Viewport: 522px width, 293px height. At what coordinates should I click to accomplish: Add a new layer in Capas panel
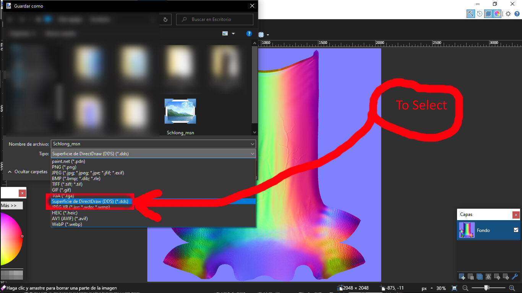tap(462, 277)
